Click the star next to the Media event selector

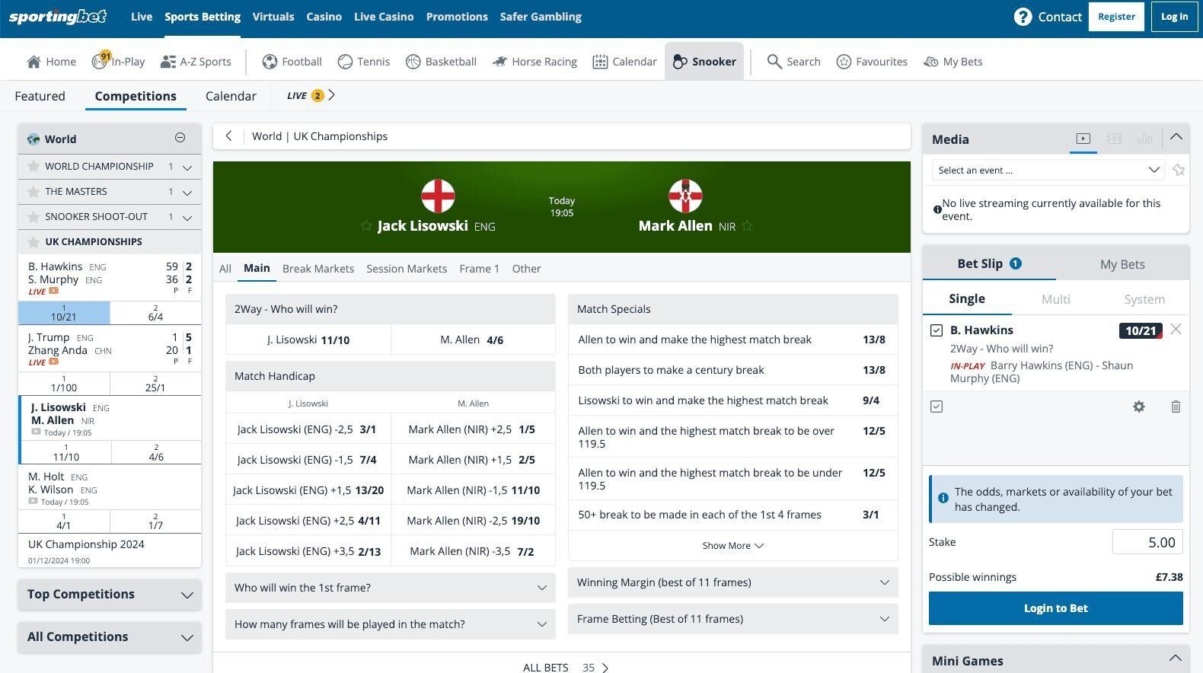(x=1179, y=170)
